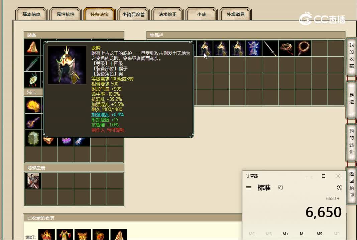
Task: Click the 6650 + expression in calculator
Action: [x=333, y=198]
